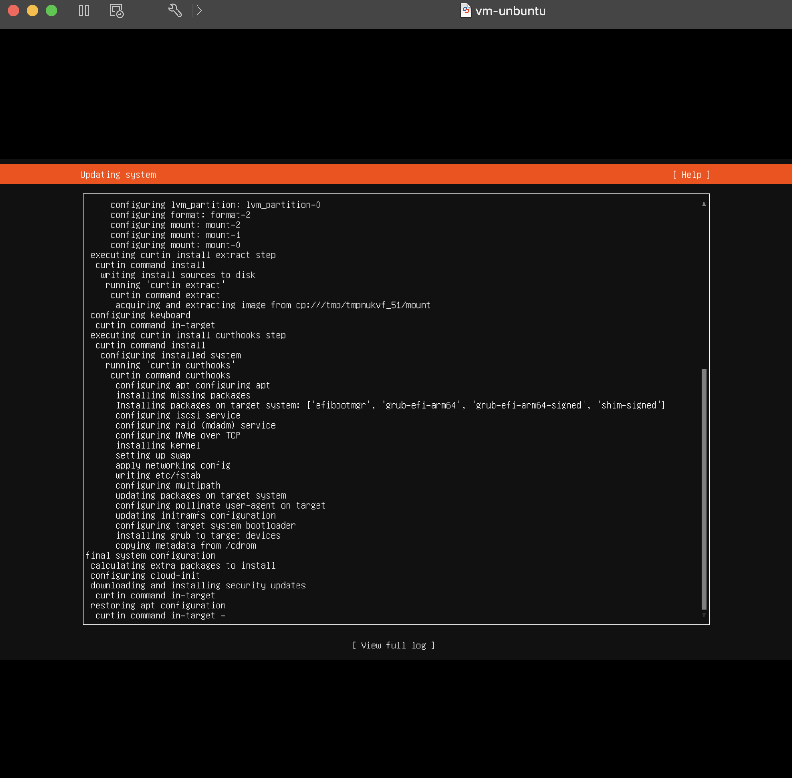This screenshot has height=778, width=792.
Task: Select the 'configuring keyboard' log entry
Action: [140, 315]
